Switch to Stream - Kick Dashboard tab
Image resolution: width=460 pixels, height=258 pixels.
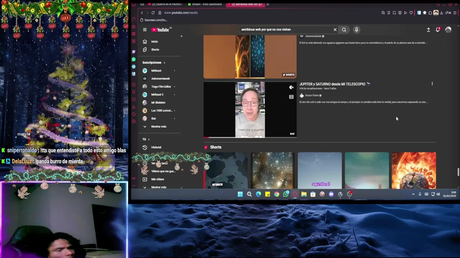pos(205,4)
